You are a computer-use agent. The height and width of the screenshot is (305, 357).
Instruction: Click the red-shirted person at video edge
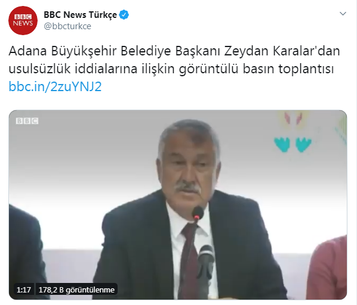329,268
